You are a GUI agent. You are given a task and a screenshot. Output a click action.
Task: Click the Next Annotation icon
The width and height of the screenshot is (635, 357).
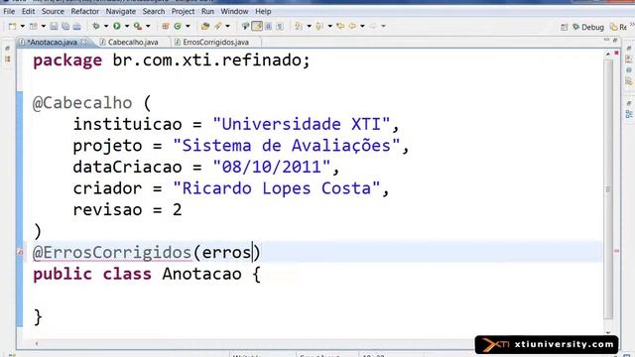point(299,27)
